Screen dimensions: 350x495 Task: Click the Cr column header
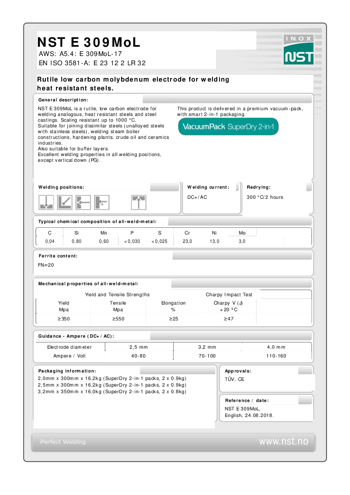187,233
